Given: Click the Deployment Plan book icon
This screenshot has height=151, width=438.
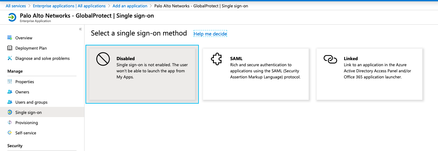Looking at the screenshot, I should (10, 48).
